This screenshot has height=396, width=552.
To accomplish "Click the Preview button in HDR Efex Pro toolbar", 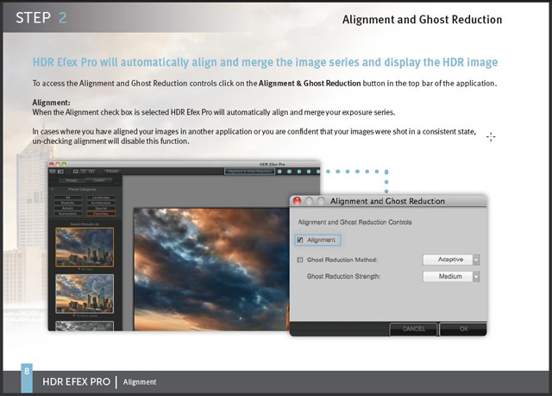I will (112, 171).
